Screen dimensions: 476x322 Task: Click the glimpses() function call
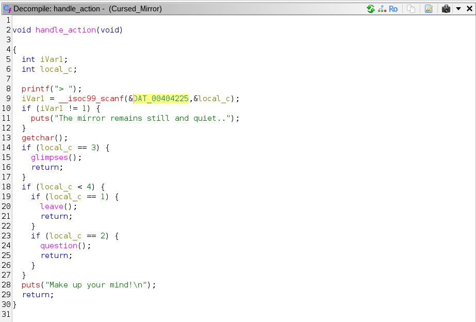coord(50,158)
